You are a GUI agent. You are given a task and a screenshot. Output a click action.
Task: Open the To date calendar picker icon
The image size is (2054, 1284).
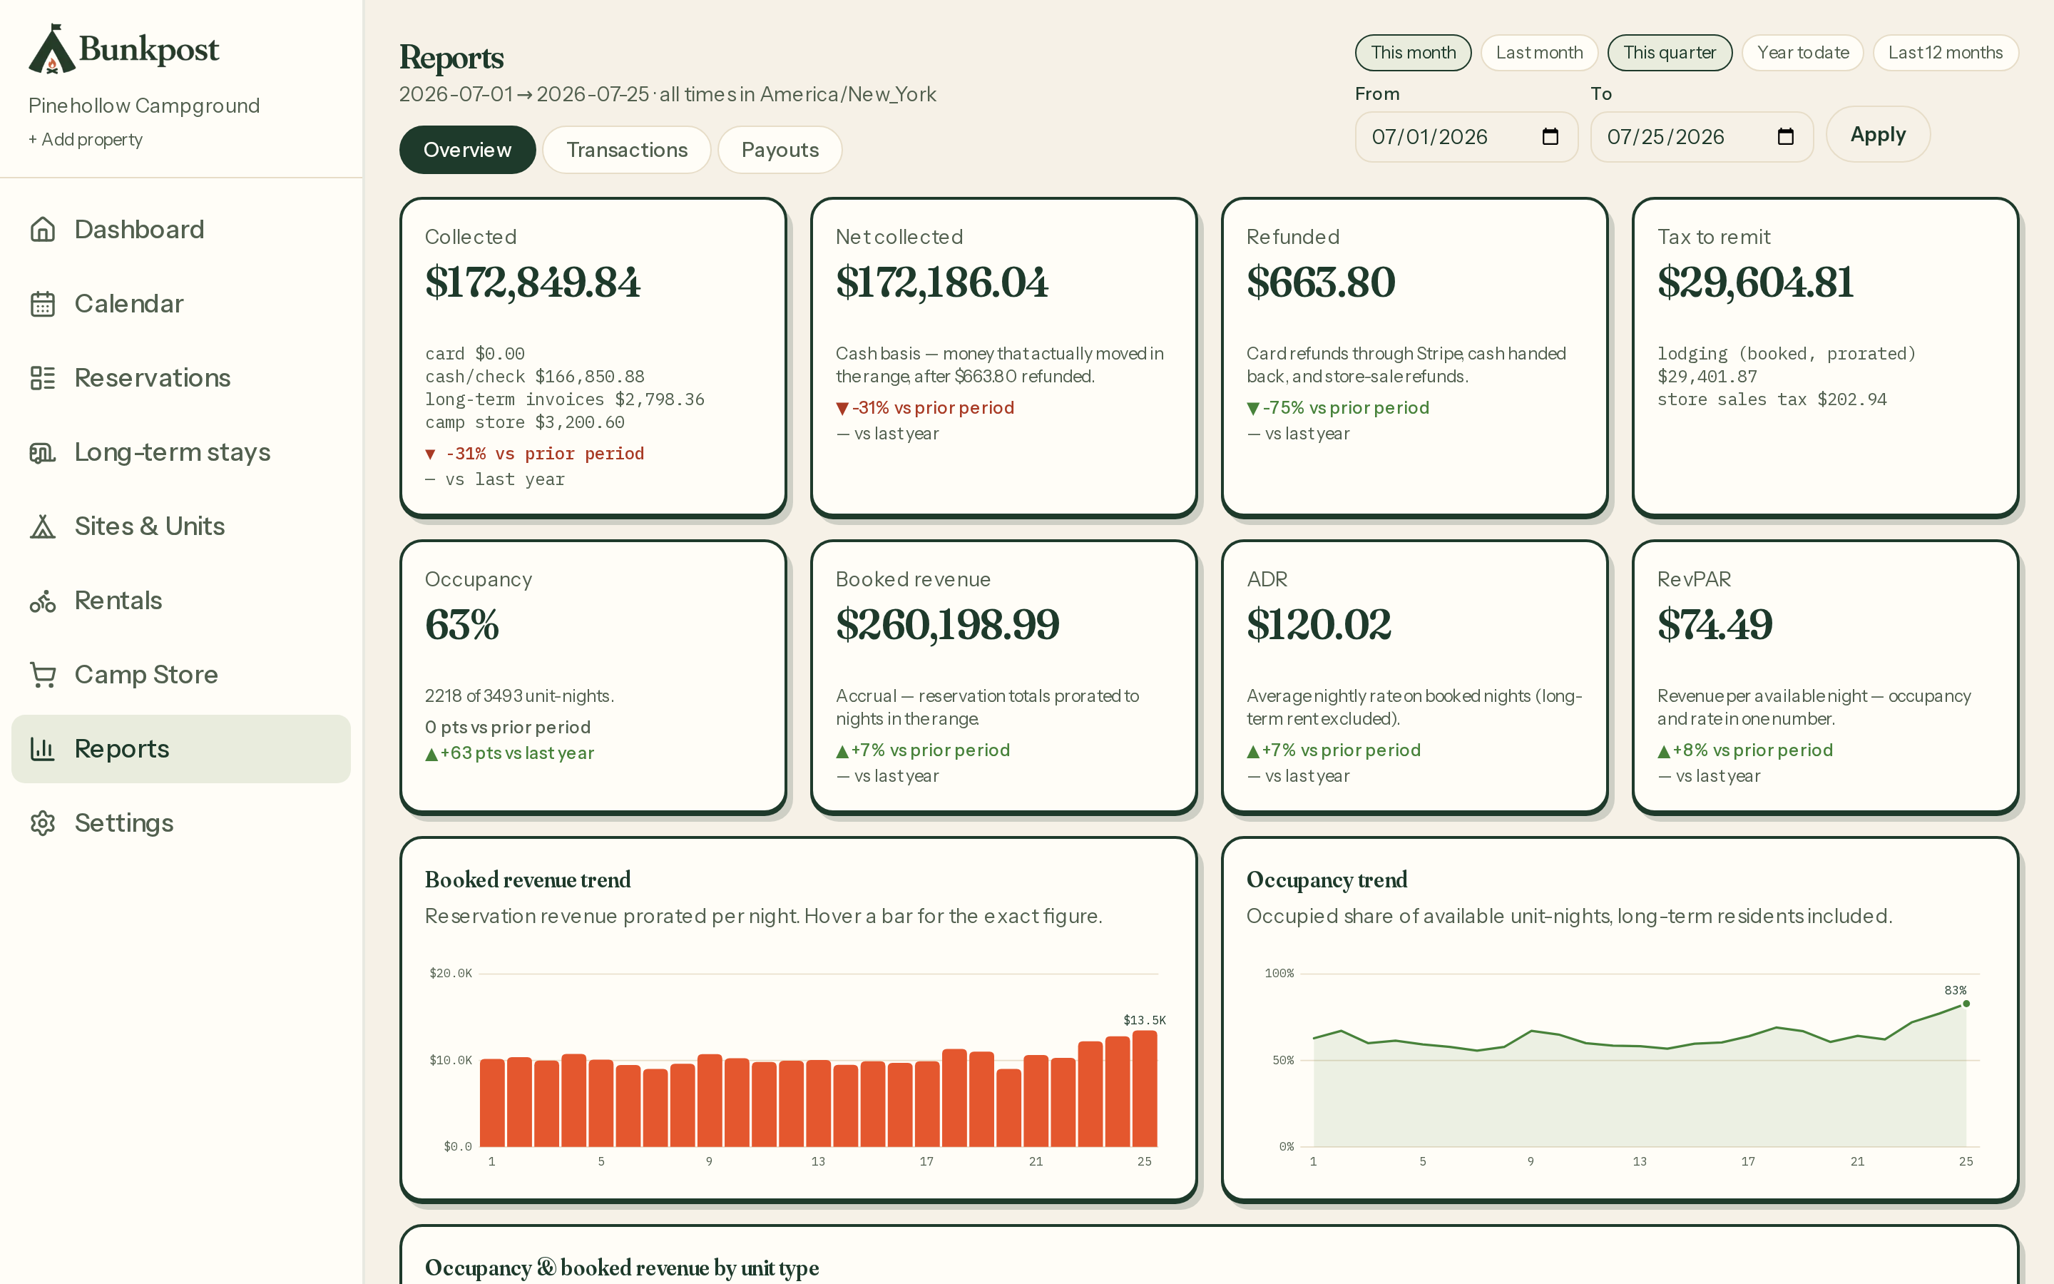tap(1785, 136)
